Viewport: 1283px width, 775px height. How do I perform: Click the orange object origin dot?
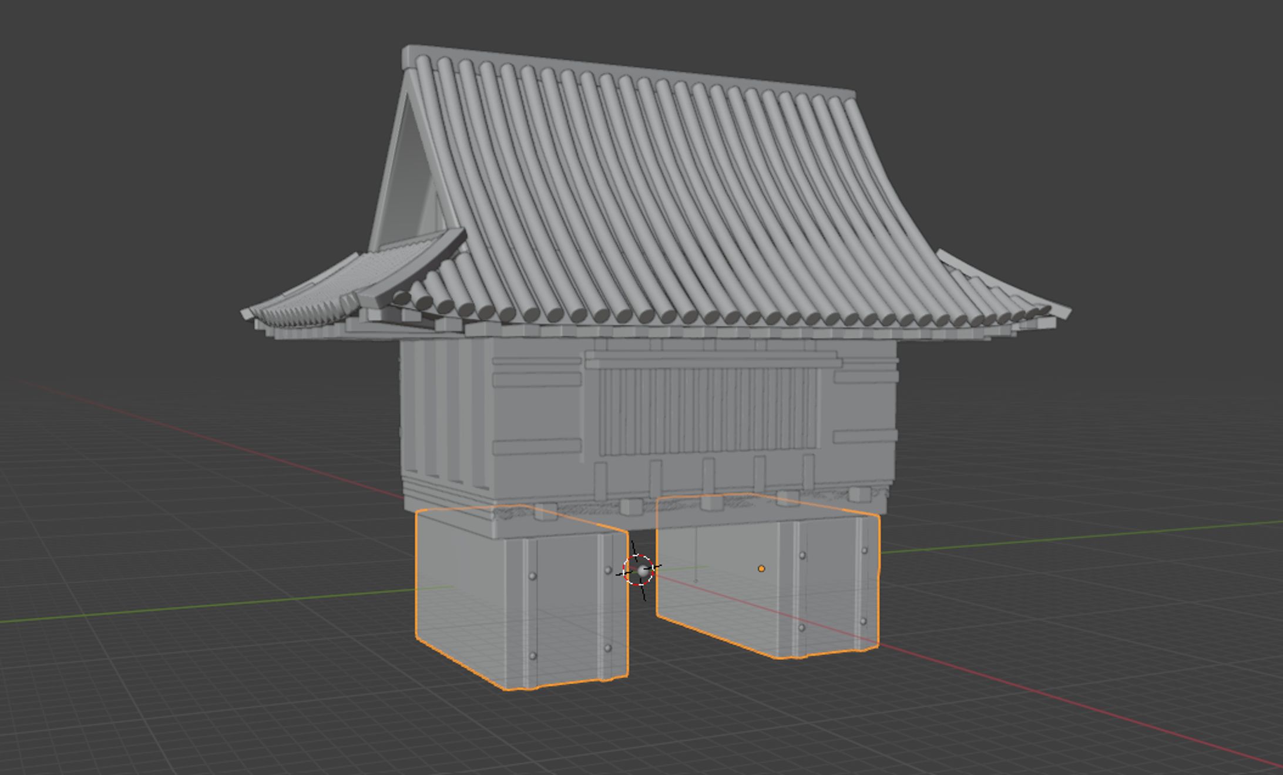coord(761,569)
